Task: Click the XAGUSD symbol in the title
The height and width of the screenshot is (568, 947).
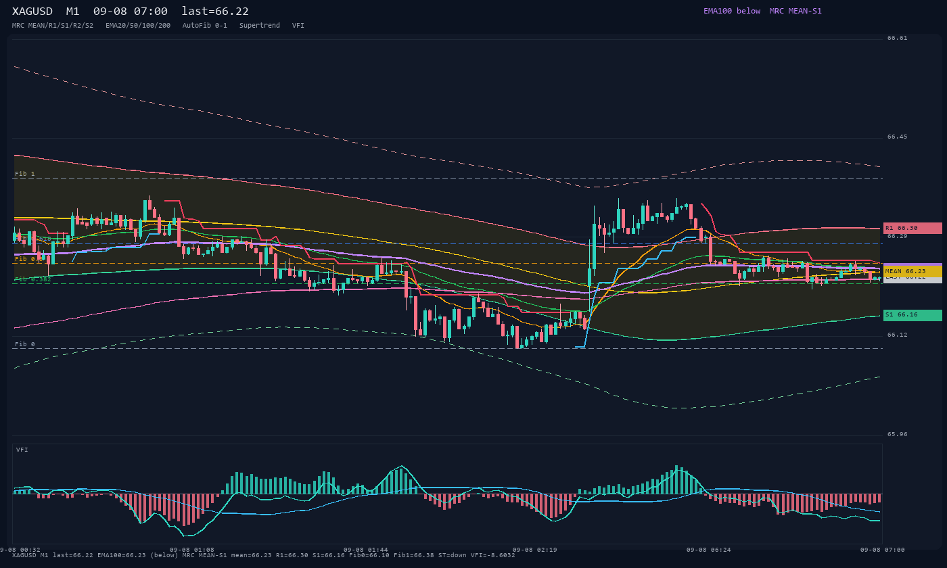Action: pyautogui.click(x=32, y=11)
